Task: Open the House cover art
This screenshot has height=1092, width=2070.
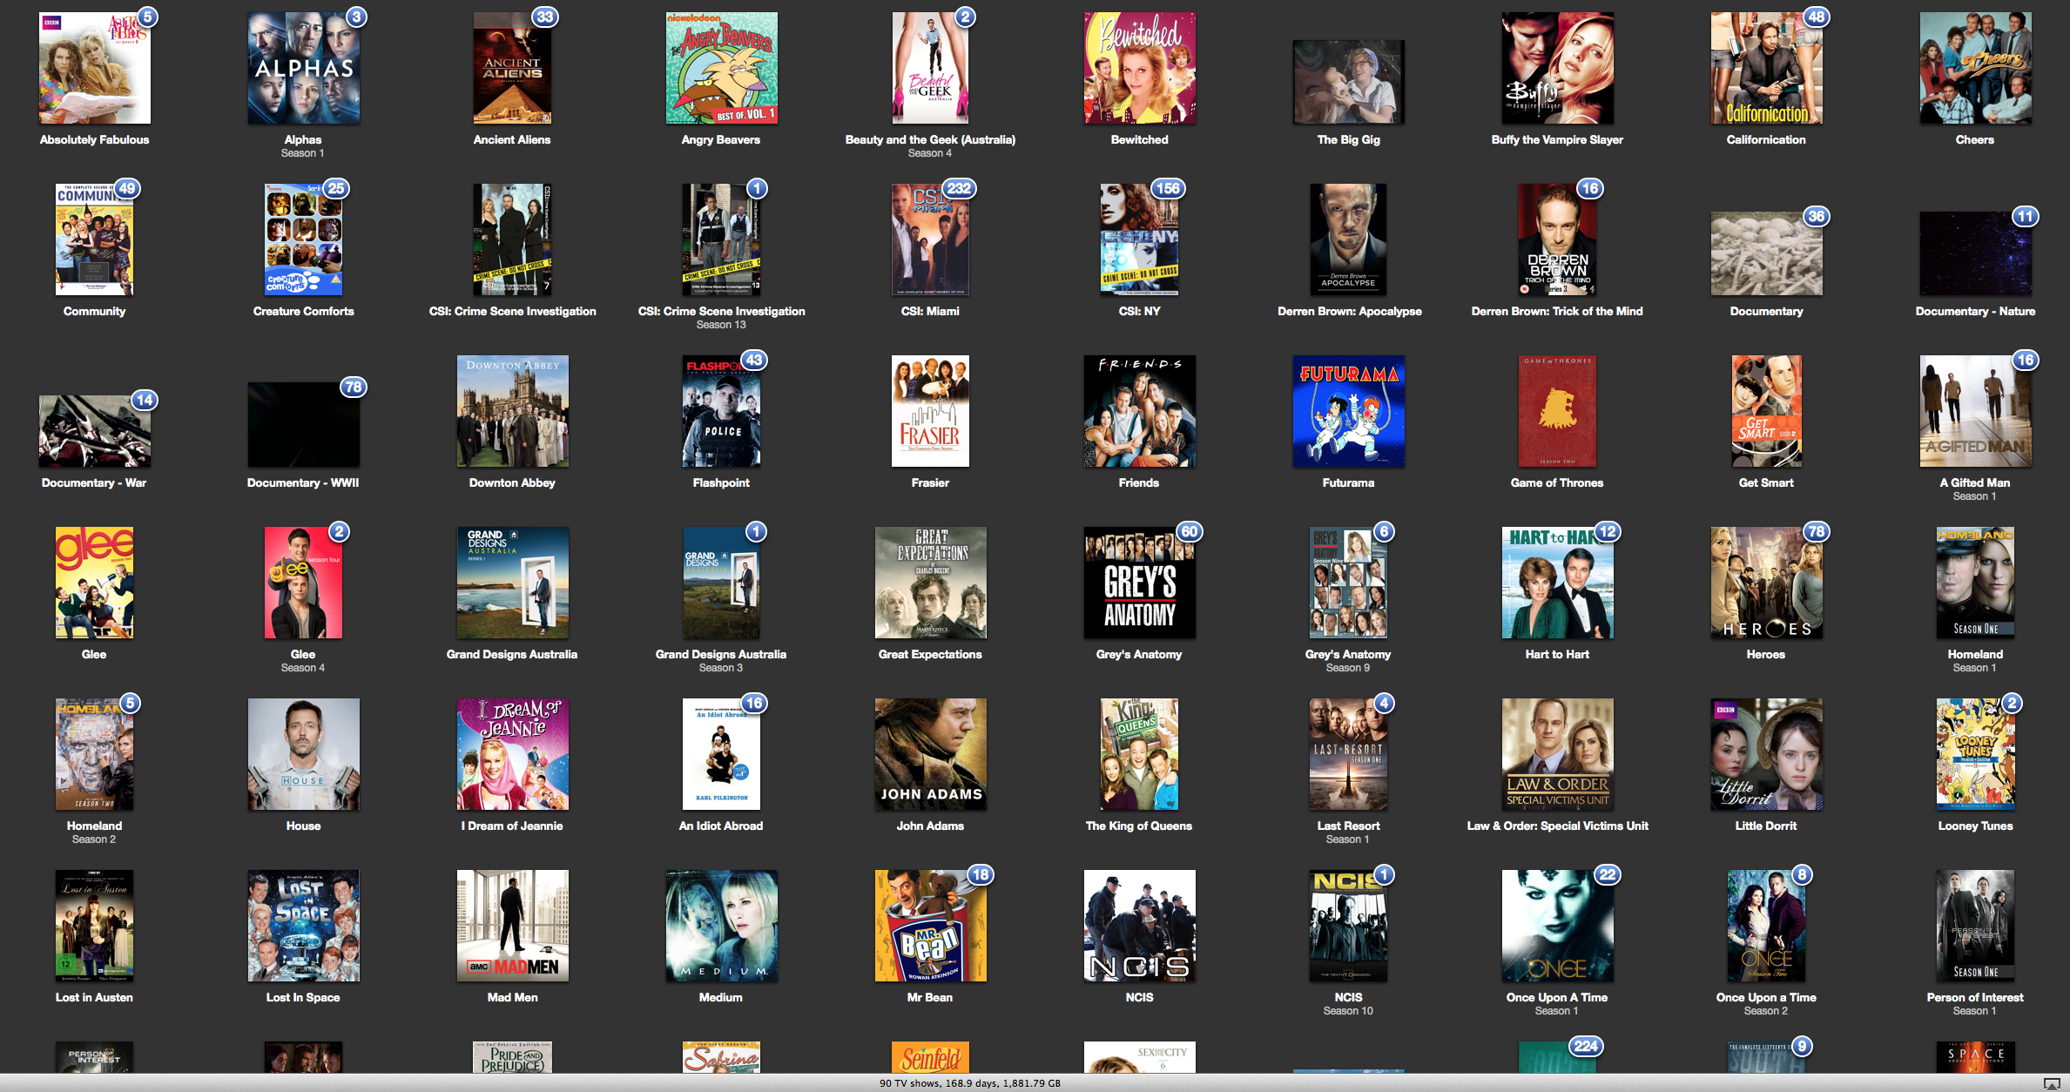Action: [303, 754]
